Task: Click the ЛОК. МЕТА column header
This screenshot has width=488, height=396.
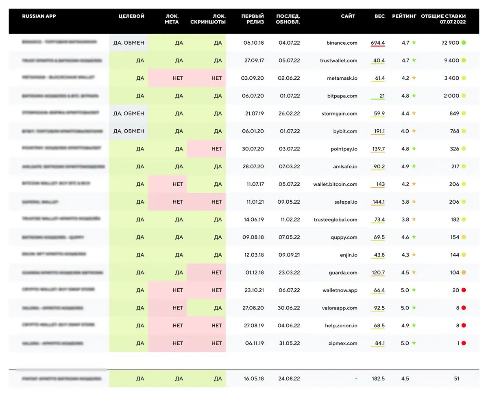Action: pos(172,19)
